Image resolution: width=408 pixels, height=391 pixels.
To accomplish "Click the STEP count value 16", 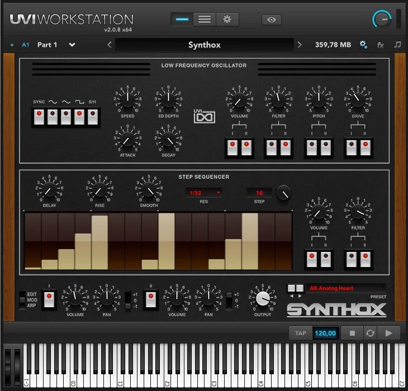I will pos(259,193).
